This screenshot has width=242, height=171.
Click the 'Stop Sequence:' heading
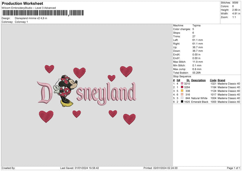pos(182,77)
